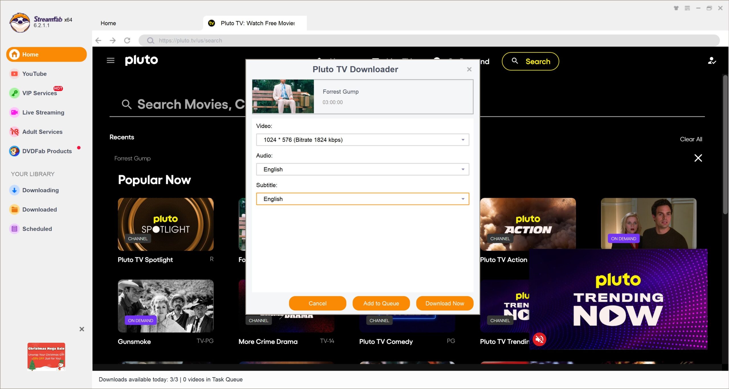Viewport: 729px width, 389px height.
Task: Open DVDFab Products in the sidebar
Action: coord(47,151)
